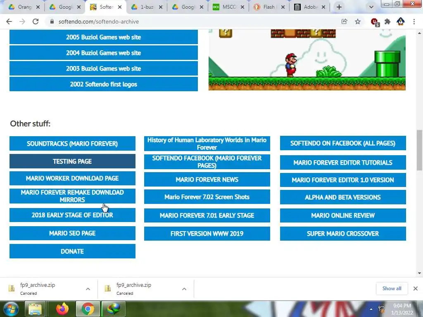Open SOFTENDO FACEBOOK (MARIO FOREVER PAGES)

click(x=207, y=162)
